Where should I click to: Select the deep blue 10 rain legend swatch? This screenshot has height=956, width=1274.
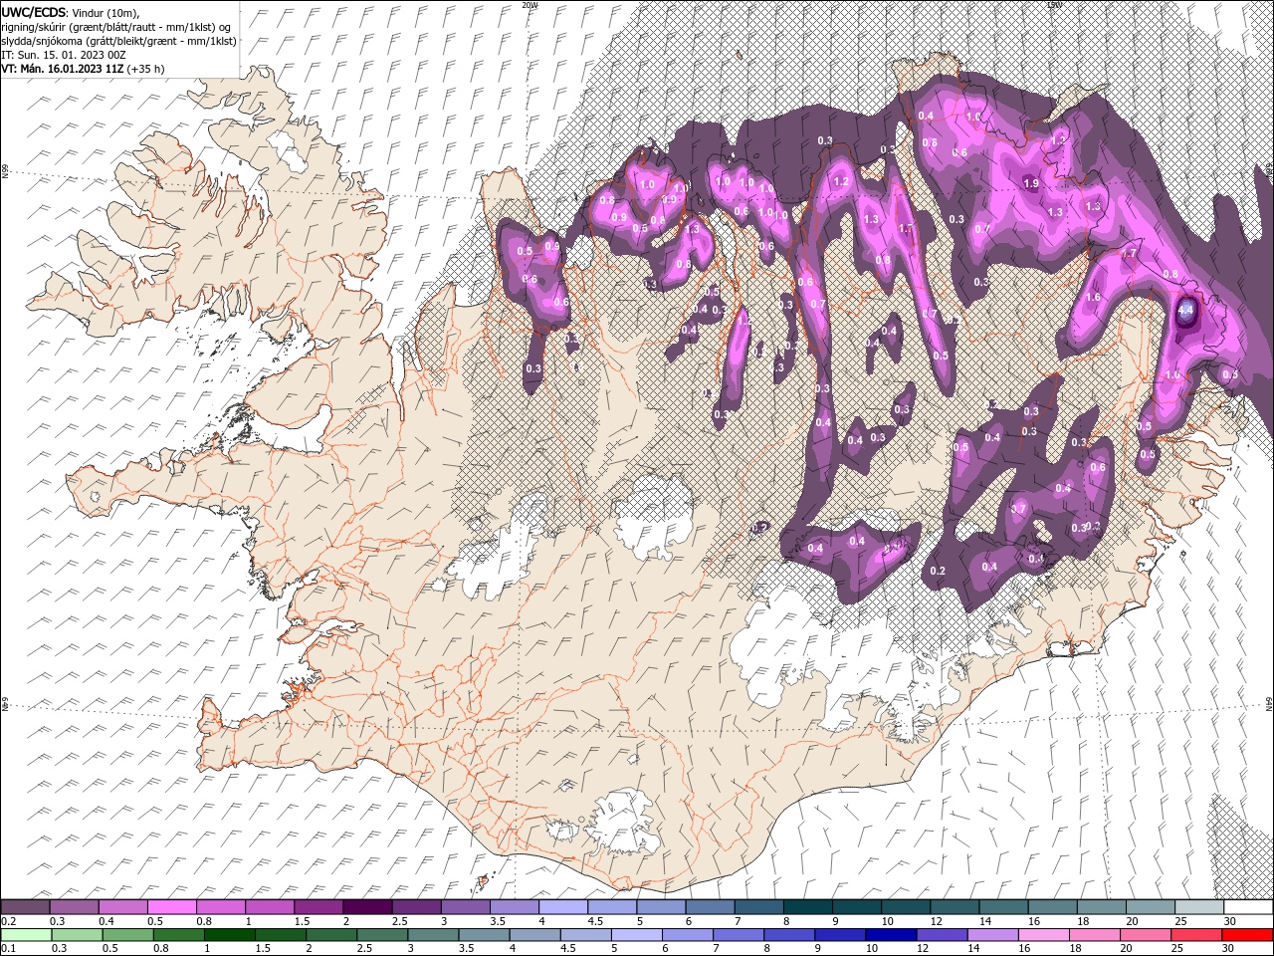pos(892,935)
